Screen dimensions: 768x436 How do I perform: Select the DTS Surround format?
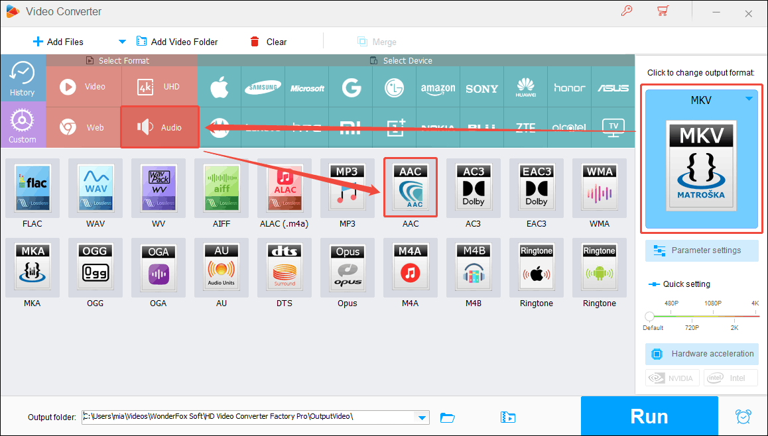[x=284, y=267]
